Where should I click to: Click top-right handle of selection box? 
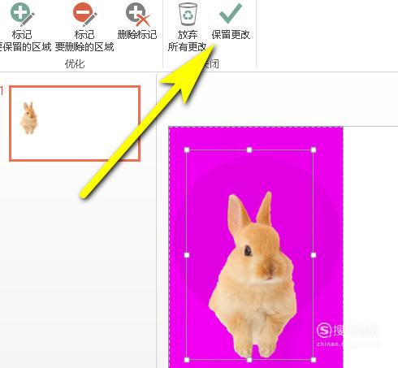pyautogui.click(x=314, y=149)
